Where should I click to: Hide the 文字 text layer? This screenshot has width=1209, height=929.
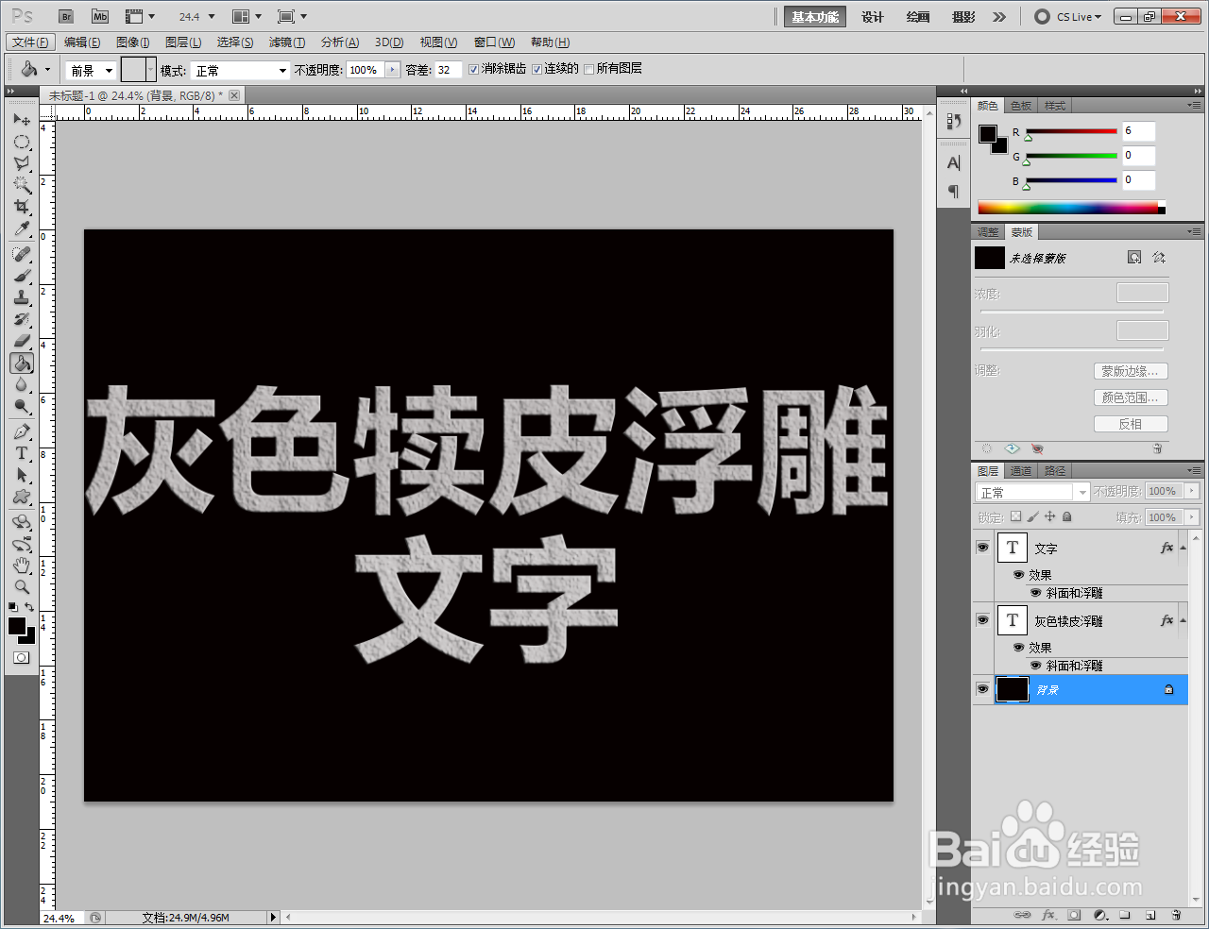pyautogui.click(x=982, y=548)
